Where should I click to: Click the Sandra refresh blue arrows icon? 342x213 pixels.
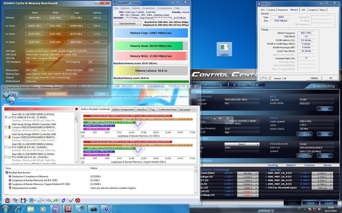click(x=64, y=200)
